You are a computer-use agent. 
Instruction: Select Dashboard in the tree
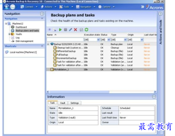(21, 27)
